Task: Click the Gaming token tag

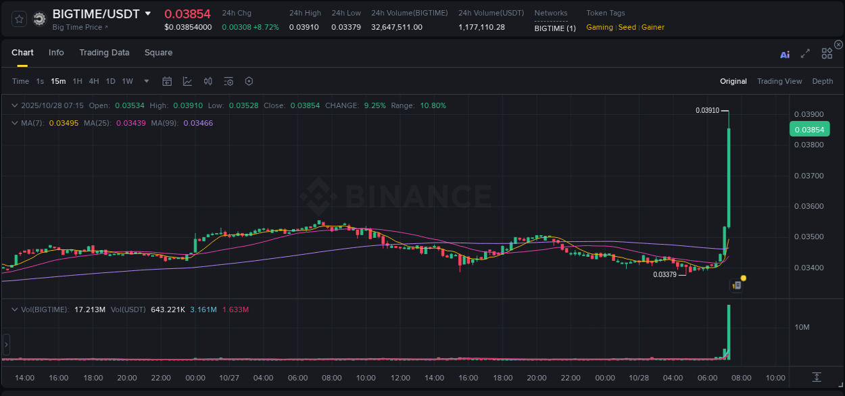Action: tap(599, 27)
